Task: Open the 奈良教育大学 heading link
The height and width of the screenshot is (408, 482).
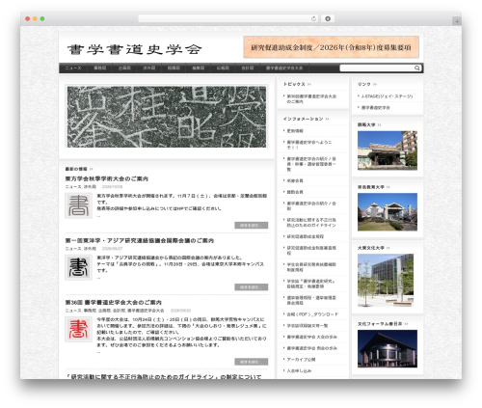Action: 371,187
